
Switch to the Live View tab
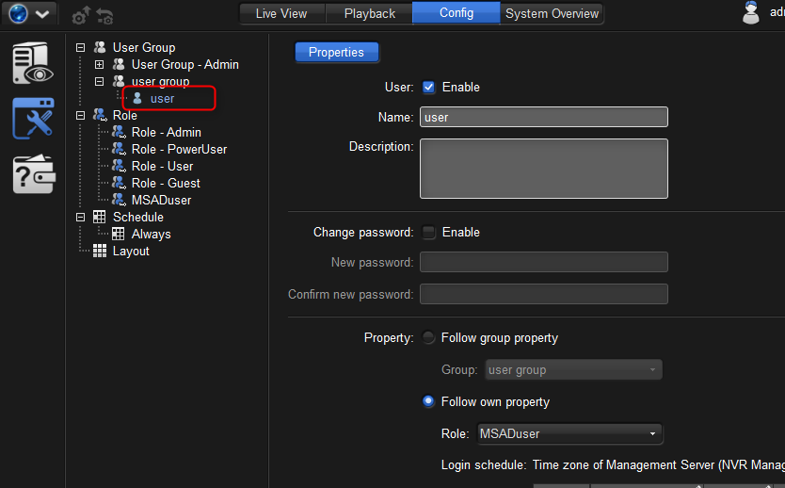click(280, 13)
